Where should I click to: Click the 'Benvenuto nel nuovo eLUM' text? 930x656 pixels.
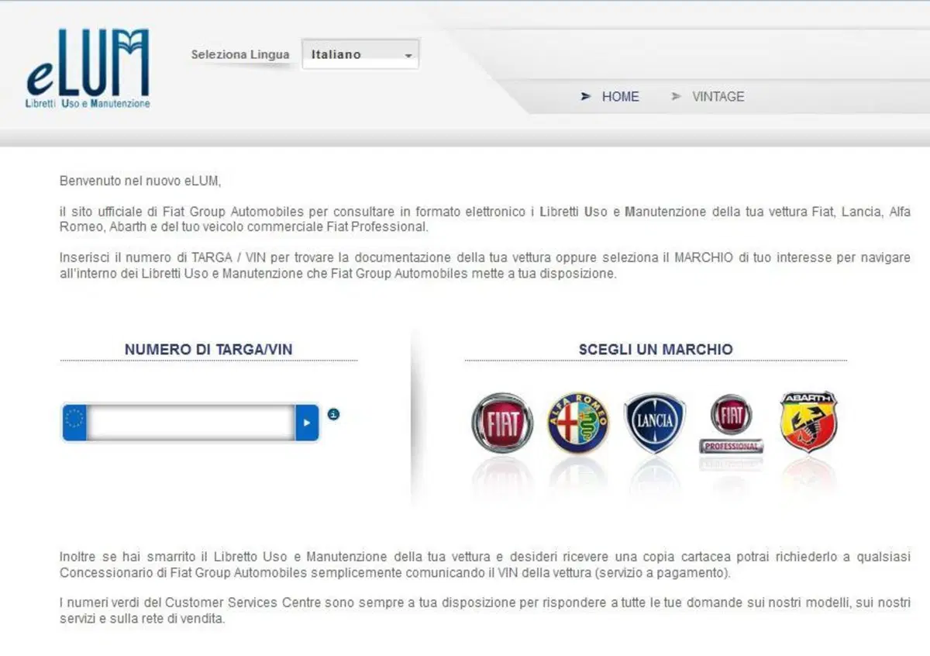(x=140, y=181)
